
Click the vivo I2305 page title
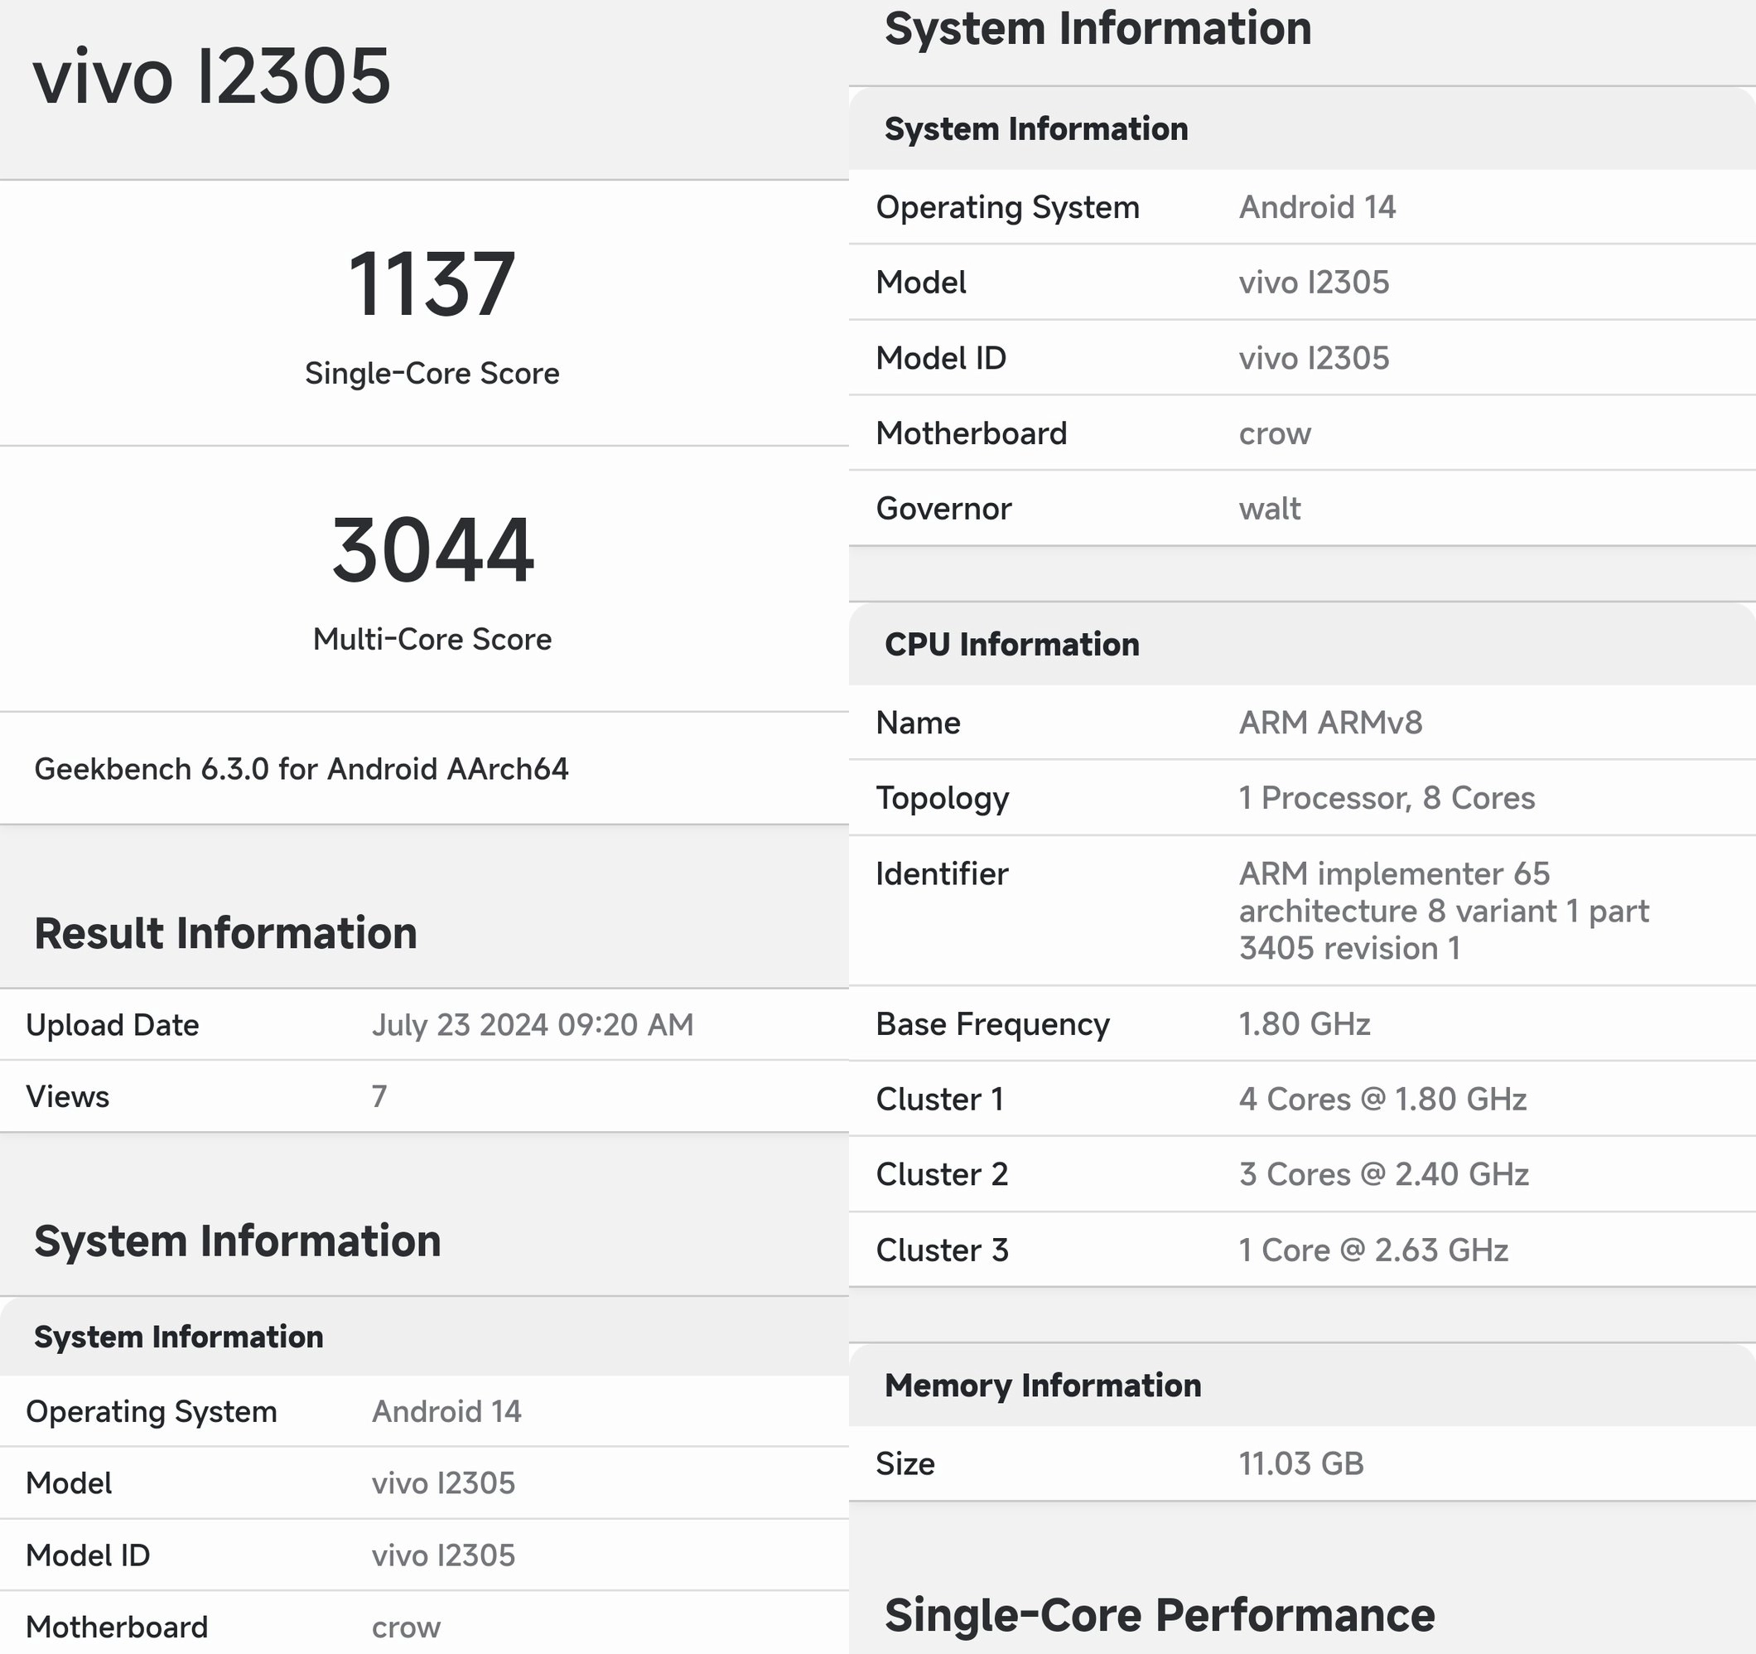tap(212, 76)
